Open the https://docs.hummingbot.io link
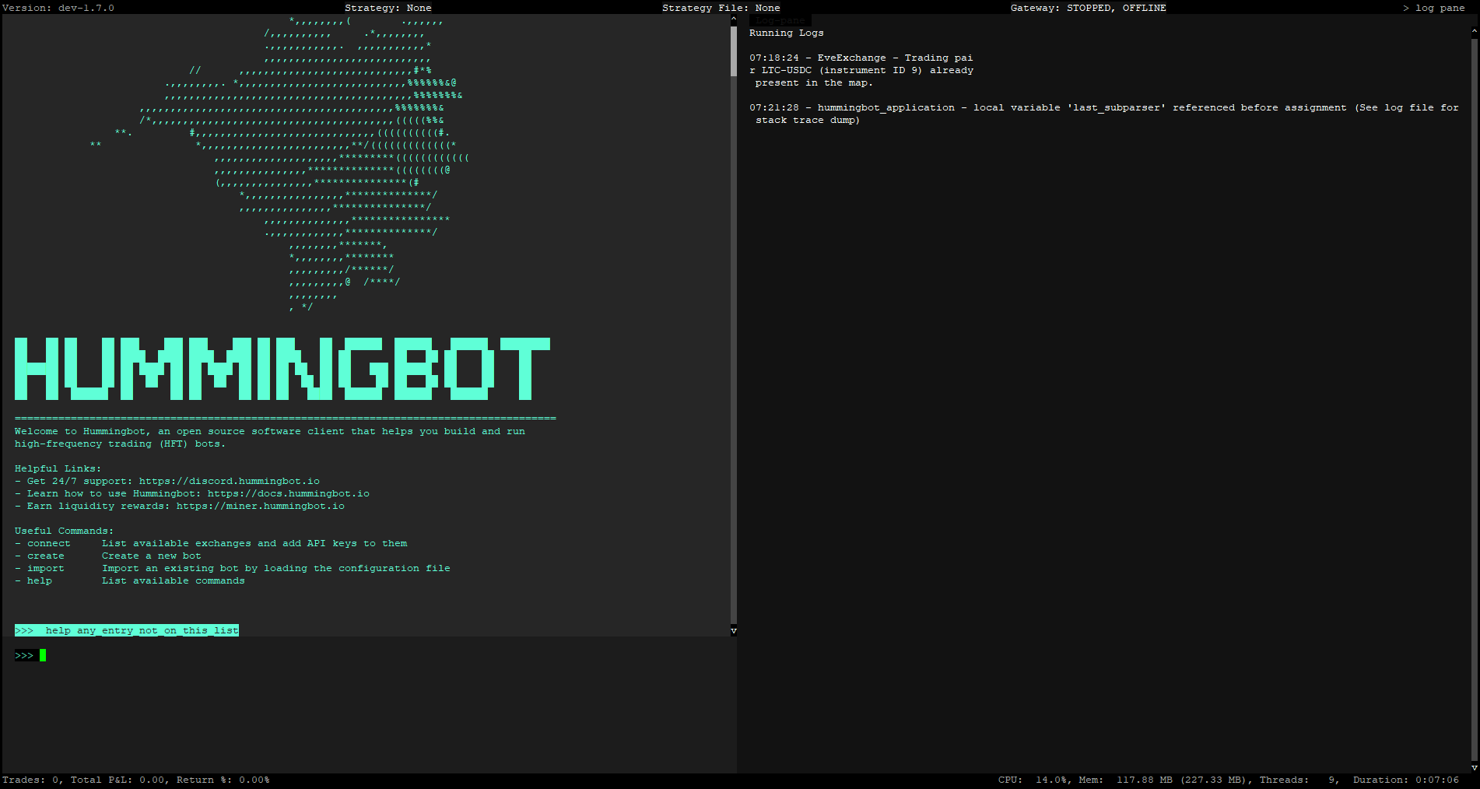 point(288,493)
